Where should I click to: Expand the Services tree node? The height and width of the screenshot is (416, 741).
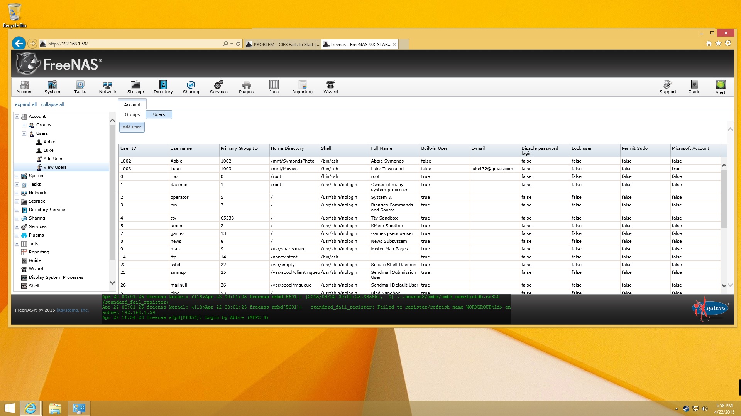tap(17, 226)
